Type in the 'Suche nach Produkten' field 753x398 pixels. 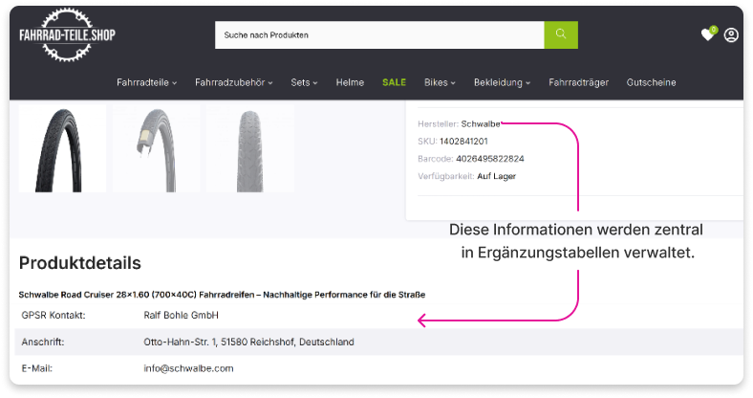pyautogui.click(x=379, y=34)
